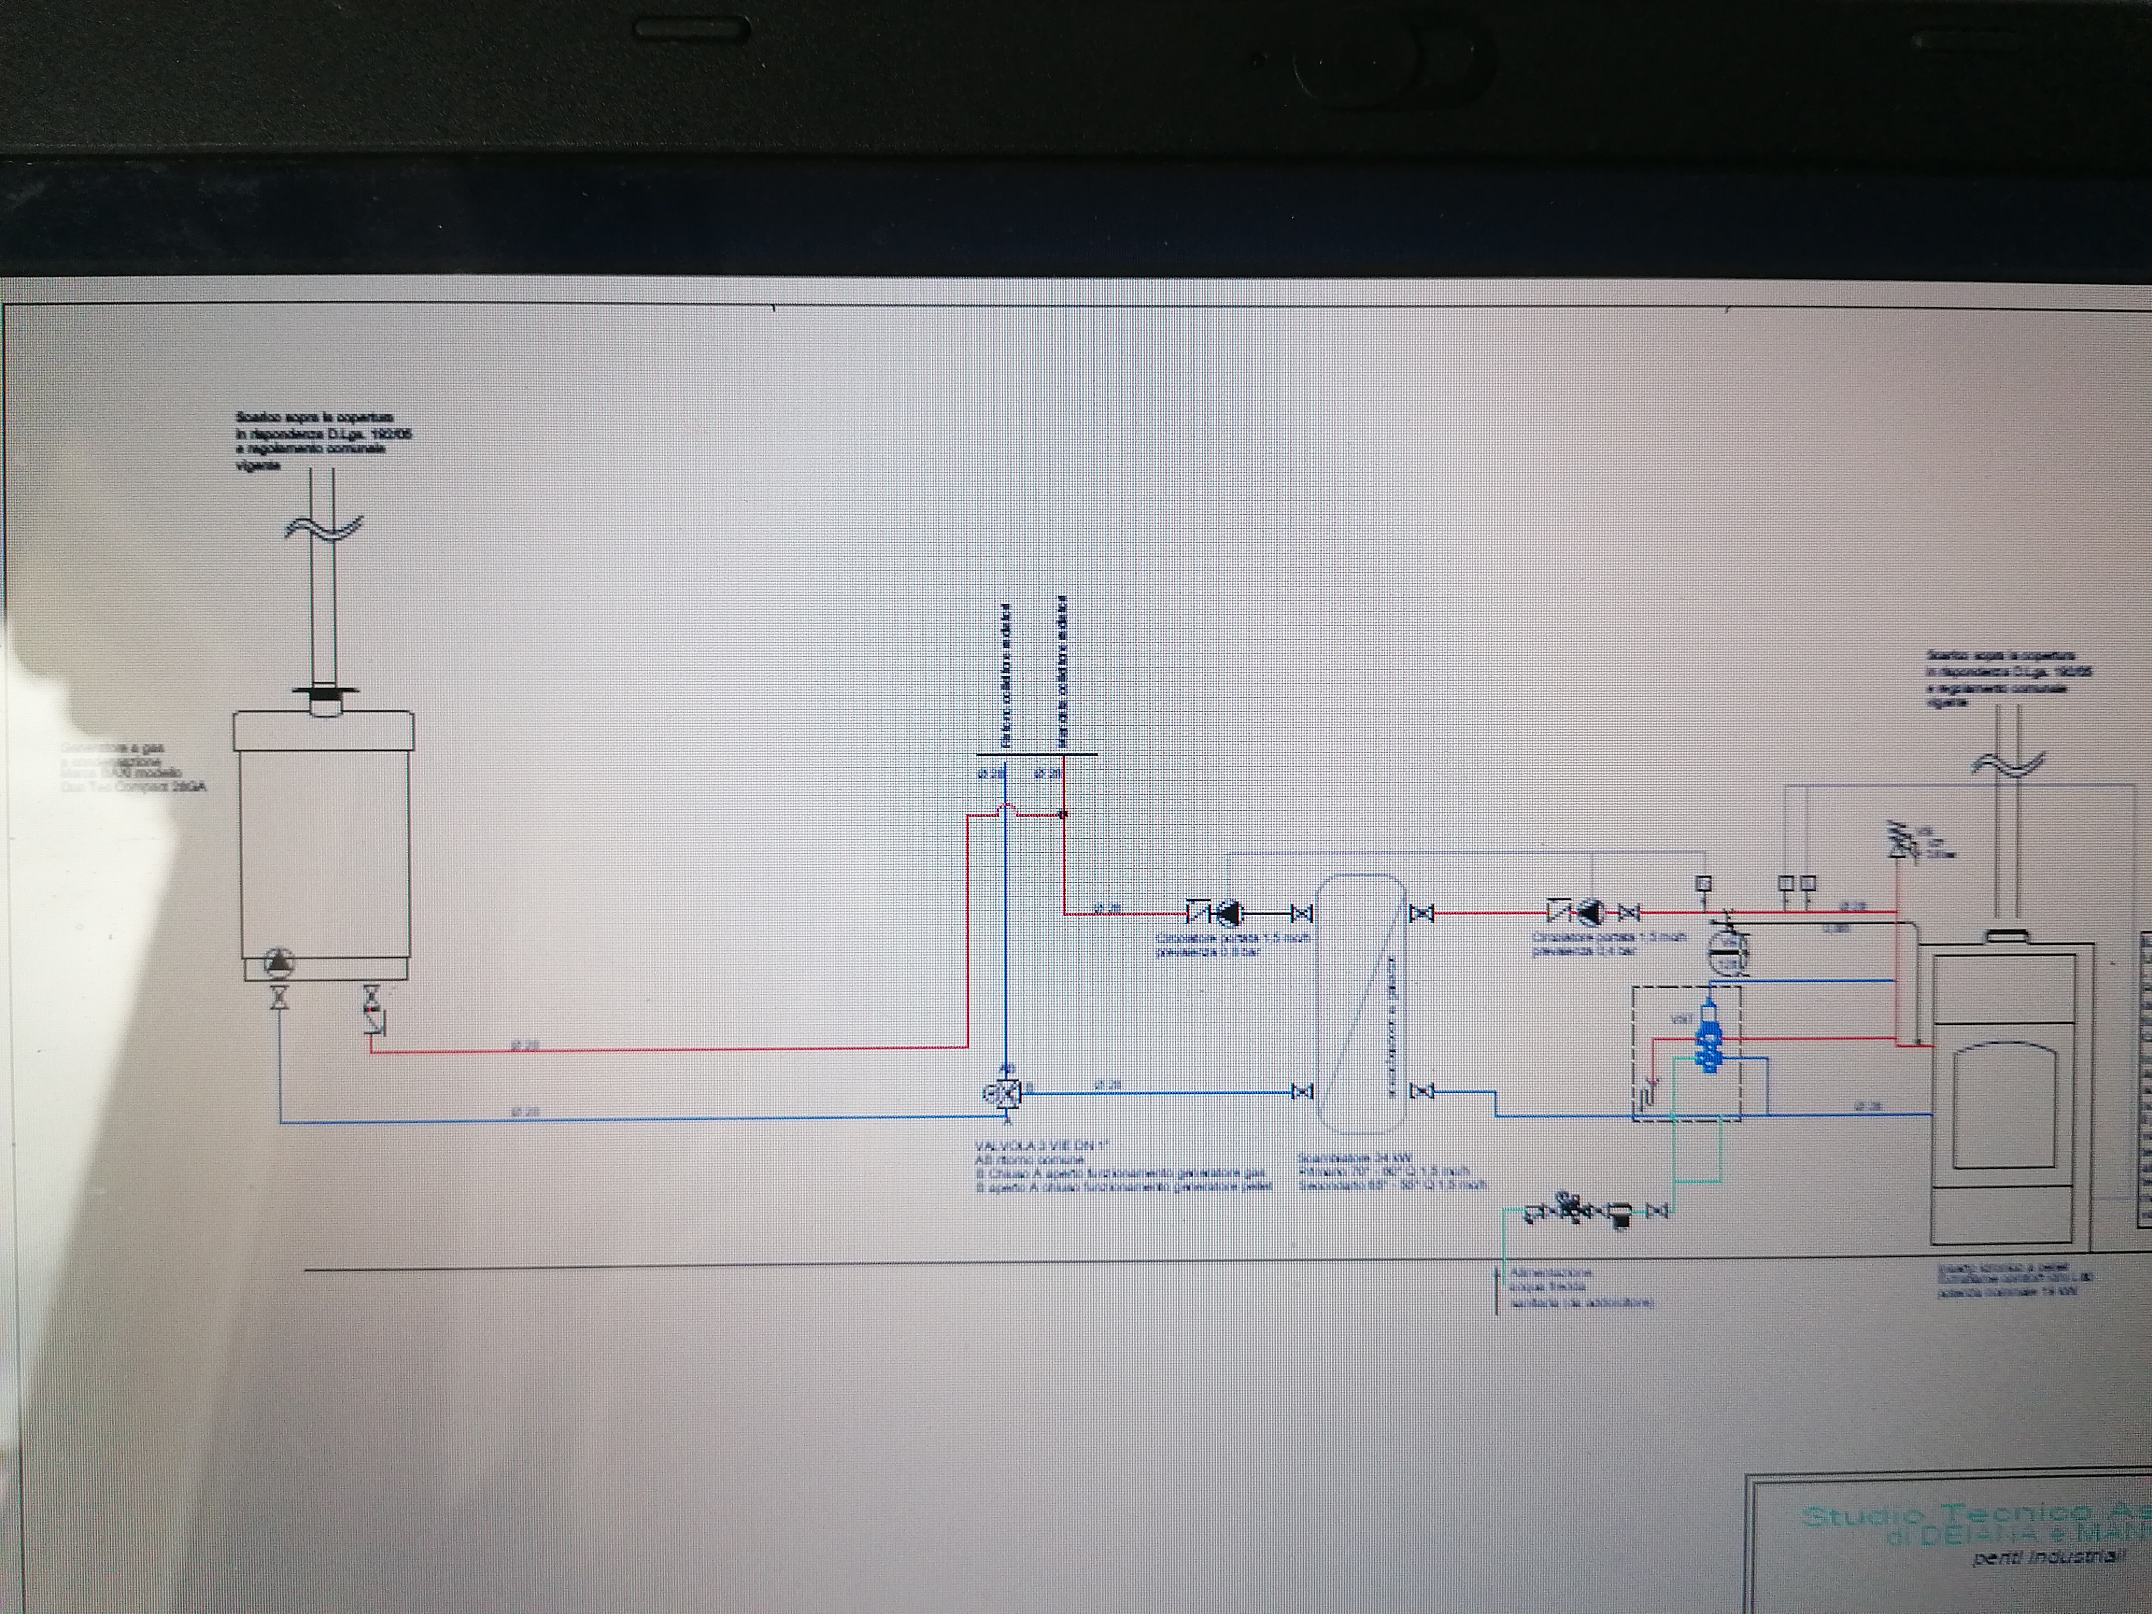The width and height of the screenshot is (2152, 1614).
Task: Select the shutoff valve on gas boiler return
Action: 280,997
